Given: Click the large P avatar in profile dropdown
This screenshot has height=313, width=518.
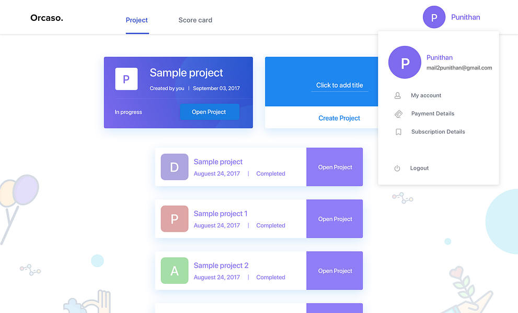Looking at the screenshot, I should tap(405, 62).
